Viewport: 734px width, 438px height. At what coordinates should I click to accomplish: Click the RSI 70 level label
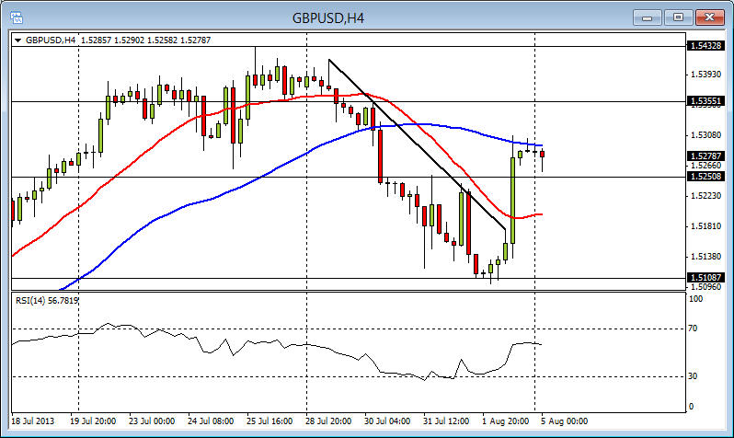click(693, 328)
